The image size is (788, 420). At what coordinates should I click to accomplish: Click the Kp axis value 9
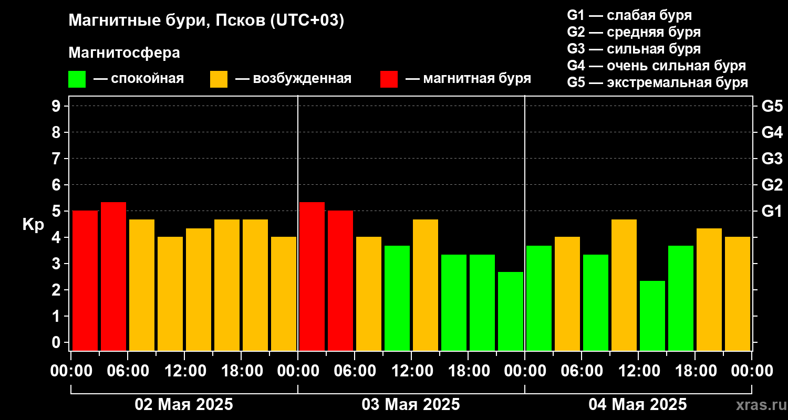[57, 106]
